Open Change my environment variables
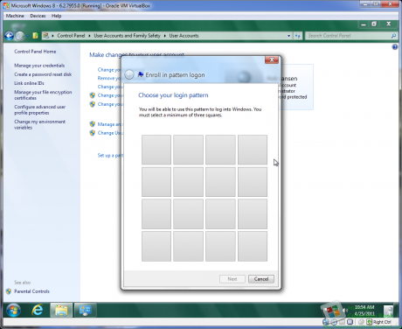402x329 pixels. point(39,124)
